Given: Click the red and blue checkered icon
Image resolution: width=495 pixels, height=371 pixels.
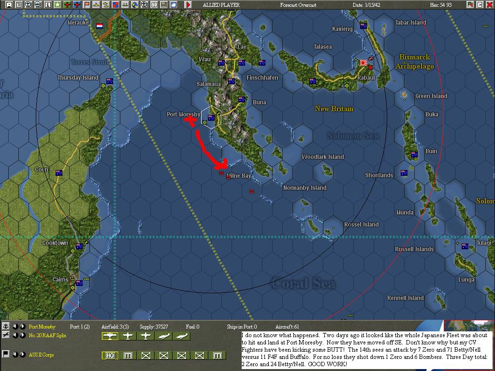Looking at the screenshot, I should coord(115,5).
